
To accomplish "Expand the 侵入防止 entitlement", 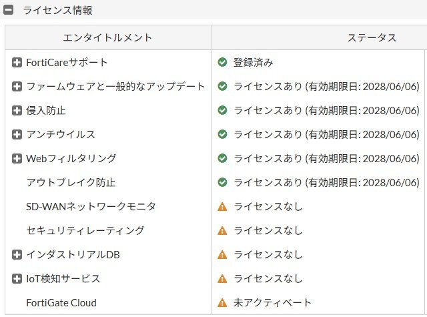I will [x=17, y=110].
